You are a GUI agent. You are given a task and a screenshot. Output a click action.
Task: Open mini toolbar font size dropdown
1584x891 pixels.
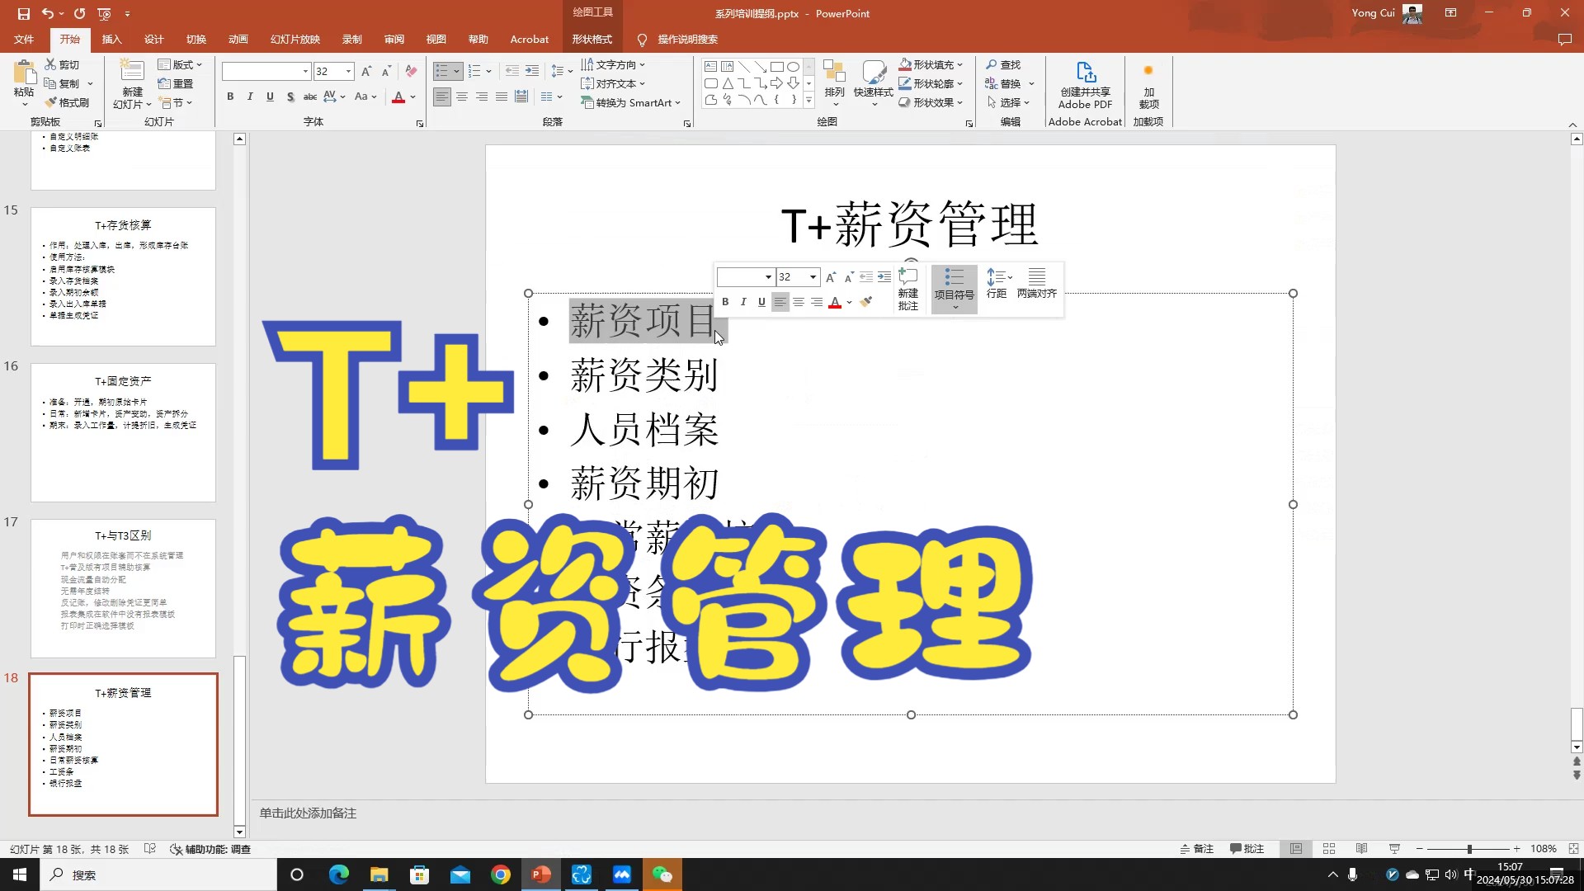point(813,277)
